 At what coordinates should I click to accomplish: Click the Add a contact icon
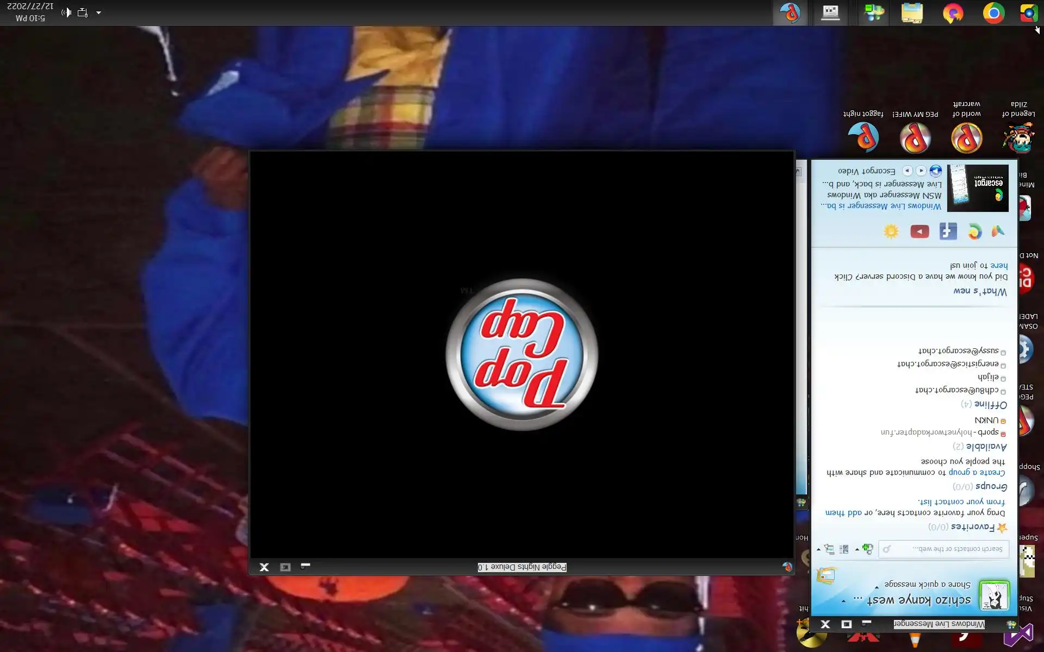867,549
